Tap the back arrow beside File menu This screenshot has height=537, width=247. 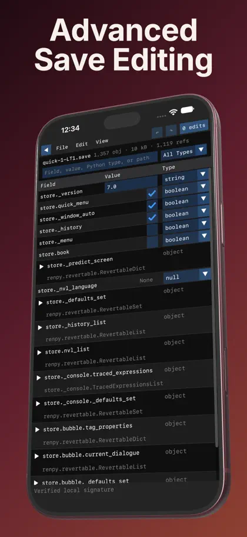(46, 149)
